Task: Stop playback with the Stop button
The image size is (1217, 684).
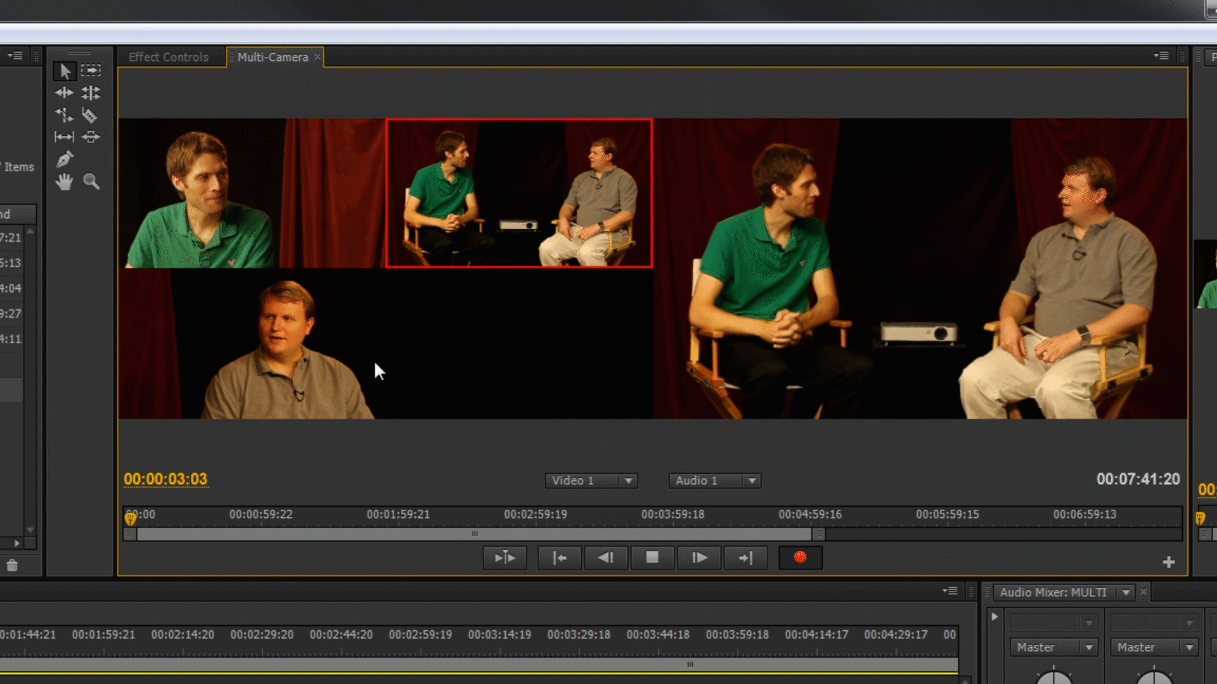Action: 652,557
